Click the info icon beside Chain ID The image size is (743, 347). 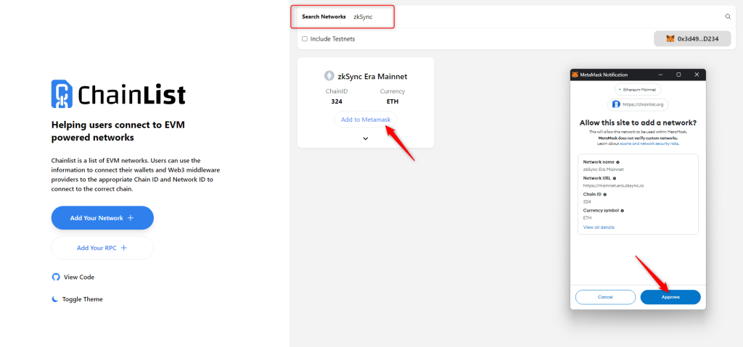pyautogui.click(x=606, y=194)
